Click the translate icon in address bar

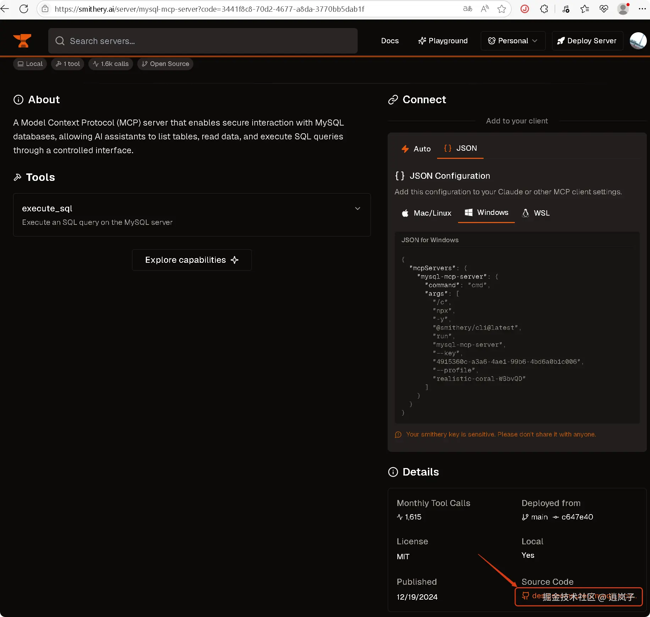tap(468, 9)
